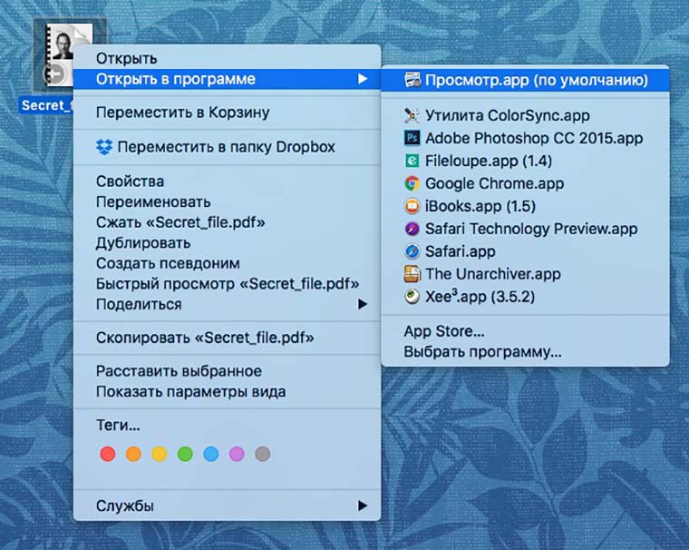Viewport: 689px width, 550px height.
Task: Choose Быстрый просмотр «Secret_file.pdf»
Action: [228, 284]
